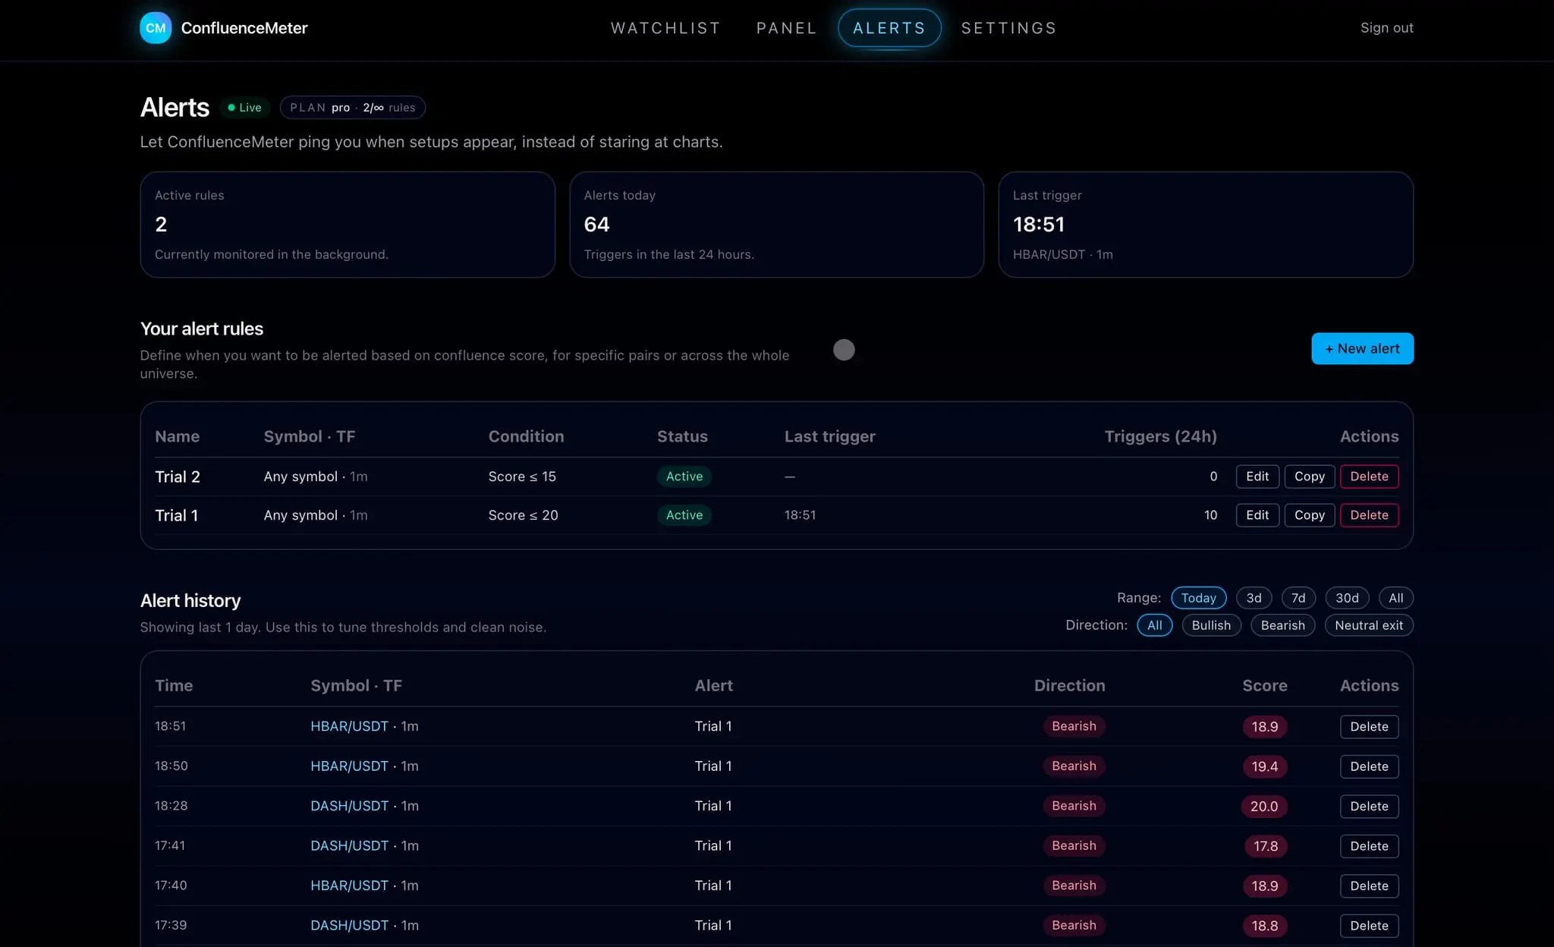Copy the Trial 1 rule
1554x947 pixels.
(x=1309, y=515)
